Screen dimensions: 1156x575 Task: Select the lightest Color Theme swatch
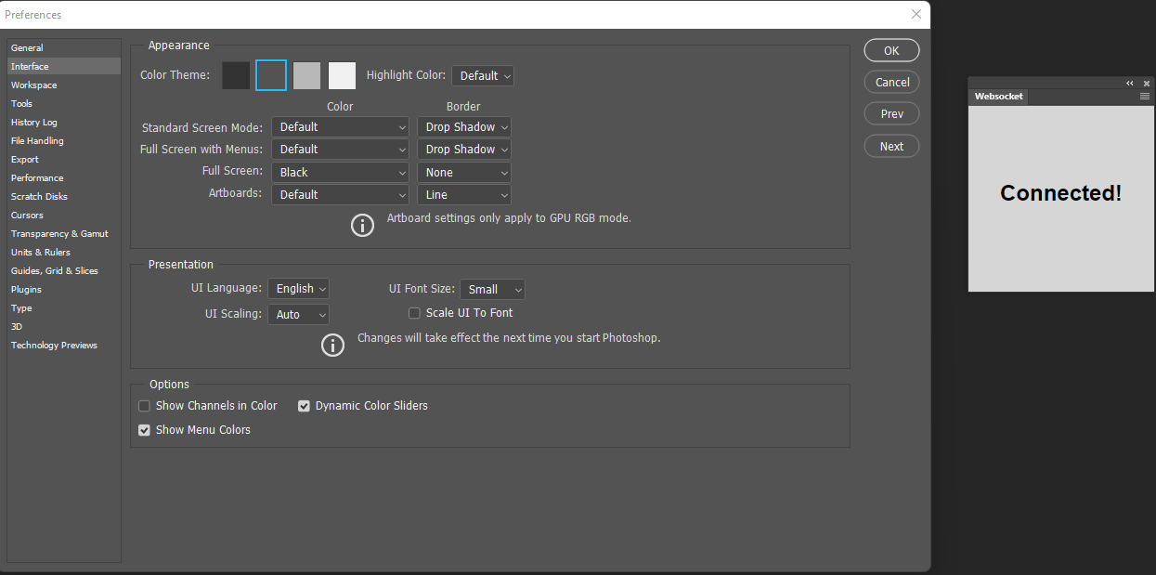(342, 75)
